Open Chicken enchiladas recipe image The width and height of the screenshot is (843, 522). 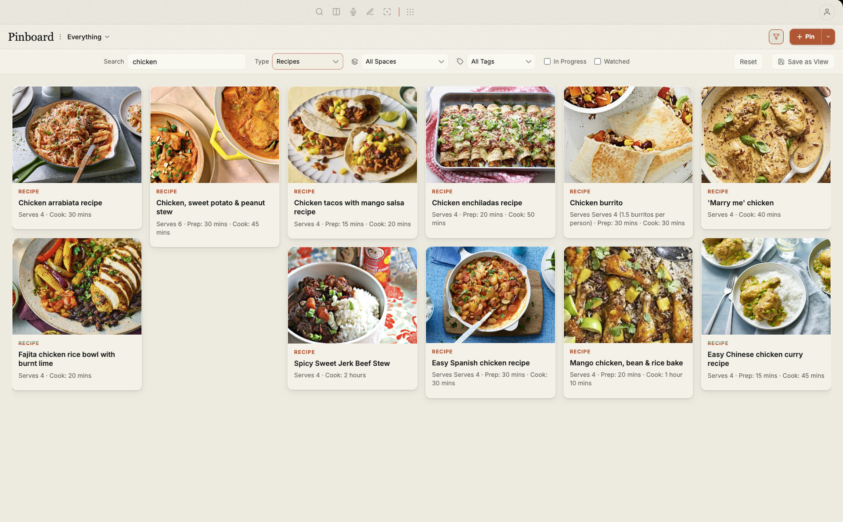pyautogui.click(x=490, y=135)
